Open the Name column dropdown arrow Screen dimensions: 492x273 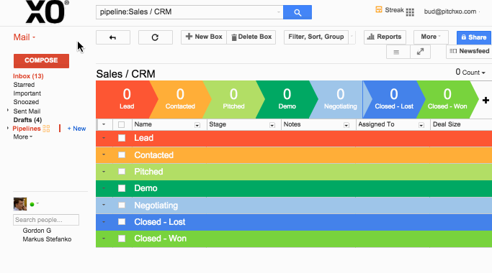coord(197,125)
